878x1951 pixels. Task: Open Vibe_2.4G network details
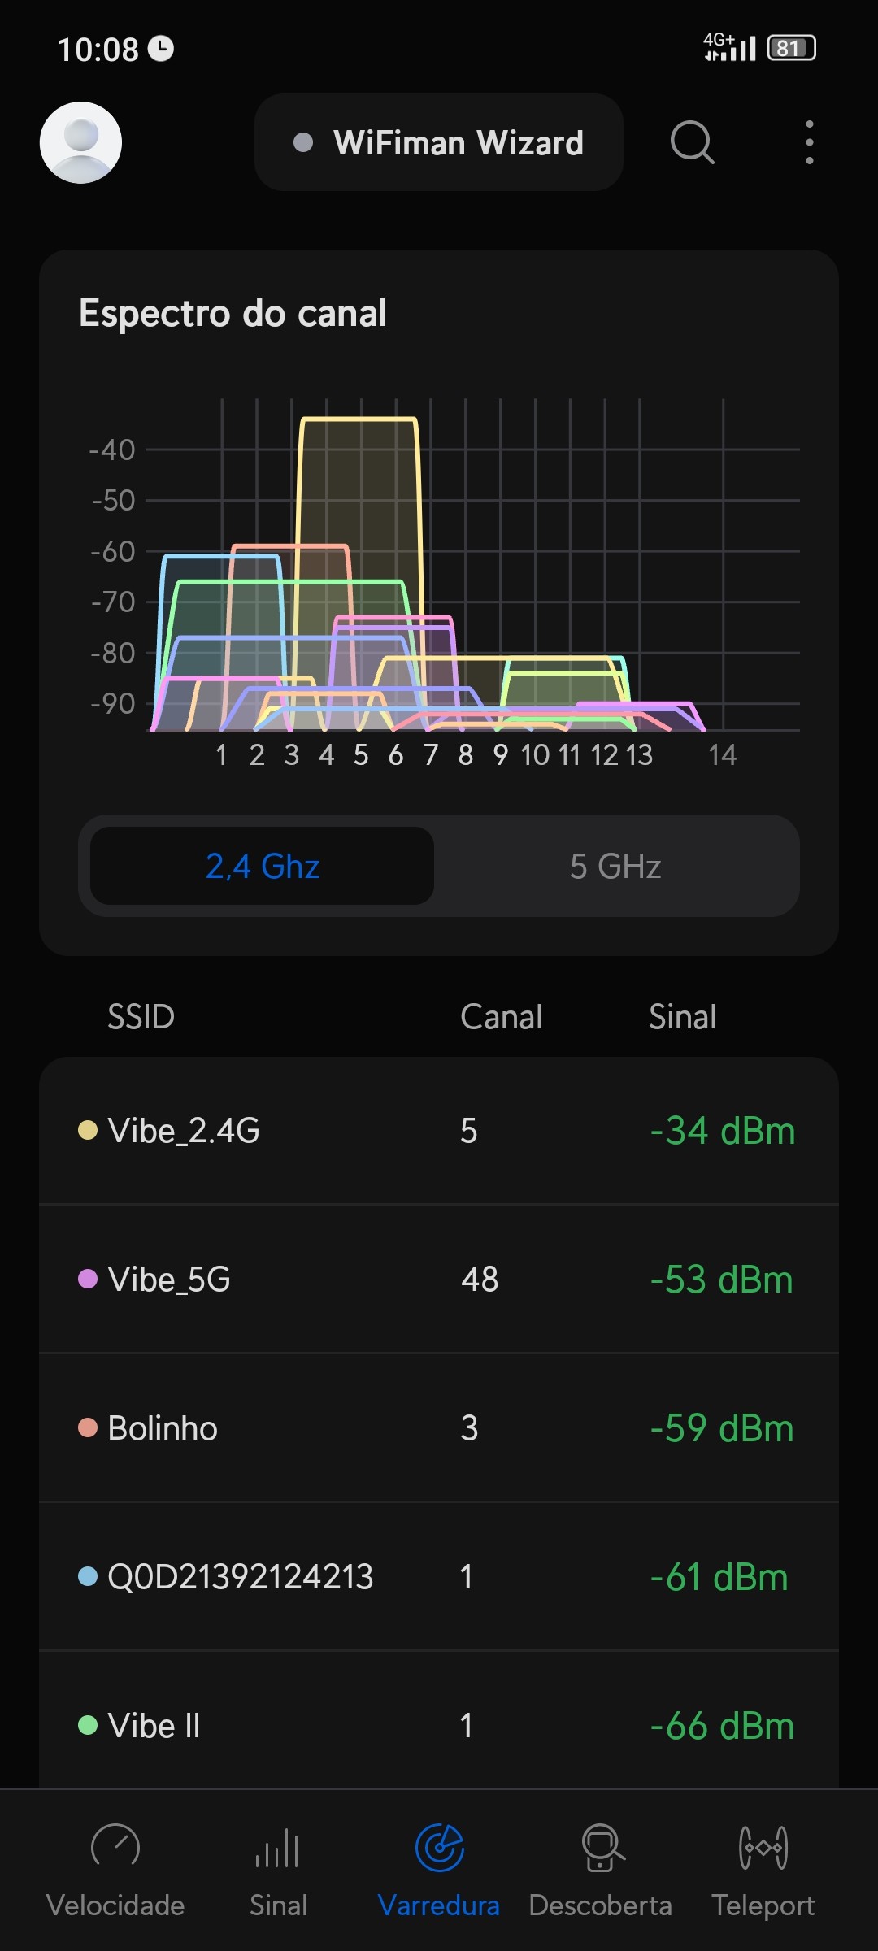439,1131
